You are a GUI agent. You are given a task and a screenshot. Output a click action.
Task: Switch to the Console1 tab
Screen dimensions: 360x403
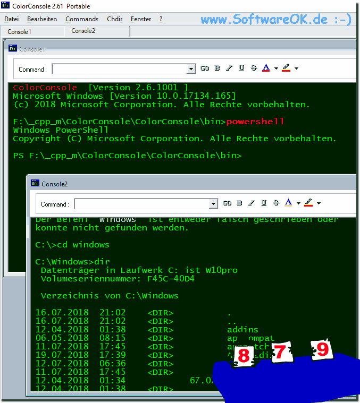33,32
